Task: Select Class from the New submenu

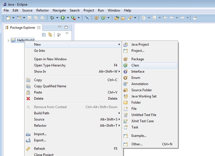Action: tap(150, 65)
